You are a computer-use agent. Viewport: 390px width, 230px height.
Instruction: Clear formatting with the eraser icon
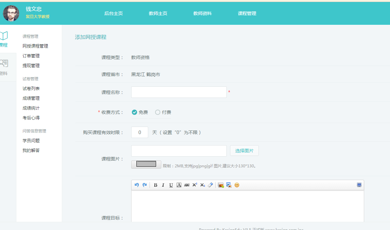[210, 185]
